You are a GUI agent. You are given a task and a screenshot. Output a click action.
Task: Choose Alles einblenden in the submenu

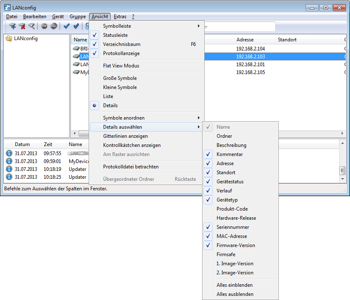(234, 285)
